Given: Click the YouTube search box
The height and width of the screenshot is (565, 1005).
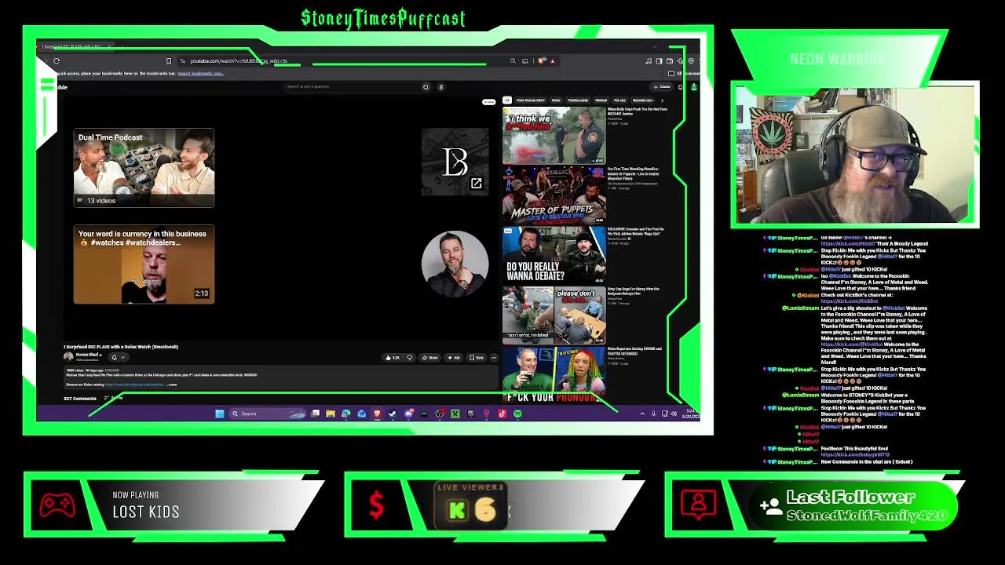Looking at the screenshot, I should [x=352, y=87].
